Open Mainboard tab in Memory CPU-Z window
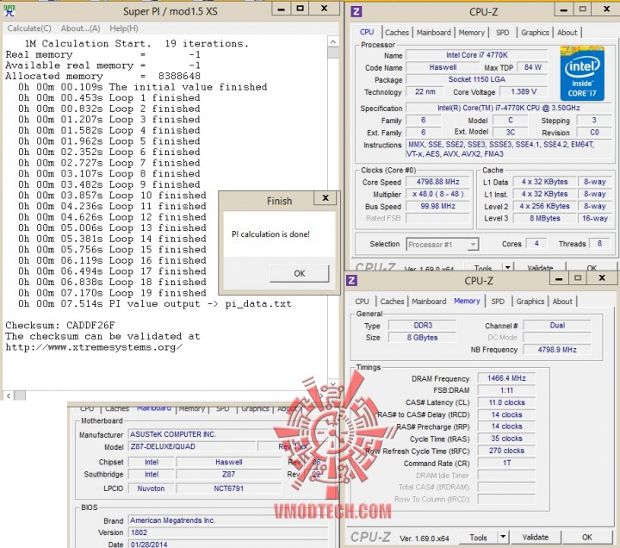Viewport: 620px width, 548px height. (x=429, y=302)
